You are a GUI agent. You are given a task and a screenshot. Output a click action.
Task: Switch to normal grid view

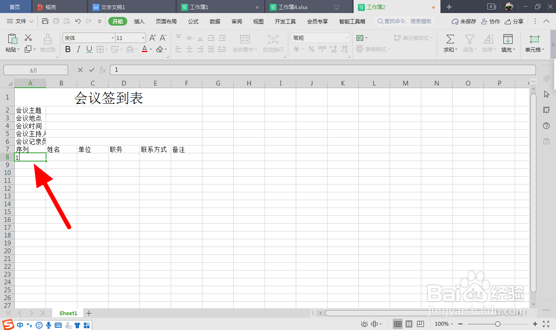coord(397,324)
